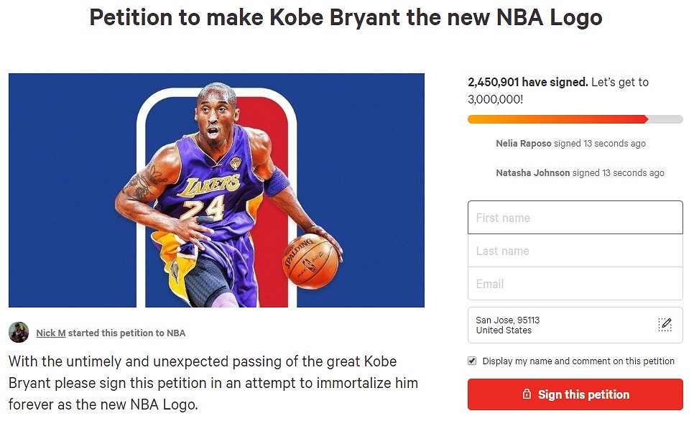Select Natasha Johnson's recent signature entry
699x421 pixels.
[x=580, y=173]
